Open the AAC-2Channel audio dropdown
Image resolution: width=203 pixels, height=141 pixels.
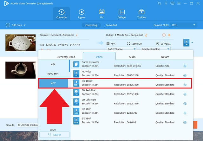[x=121, y=49]
